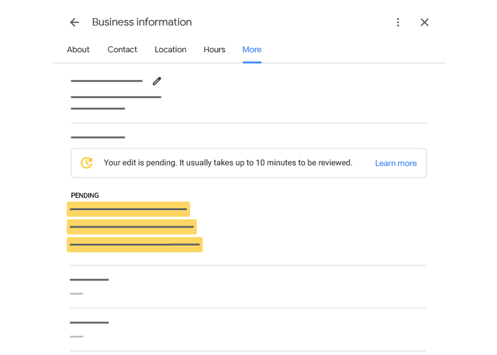The width and height of the screenshot is (497, 355).
Task: Go back using the left arrow
Action: coord(75,22)
